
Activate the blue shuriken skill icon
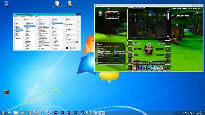point(154,68)
